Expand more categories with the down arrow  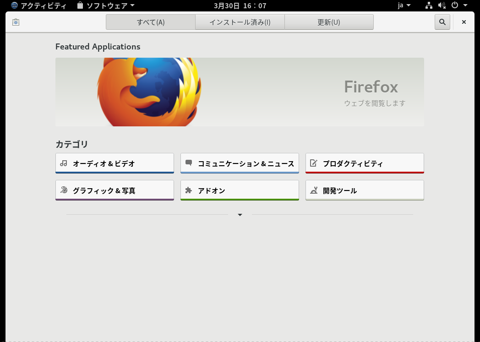tap(240, 215)
